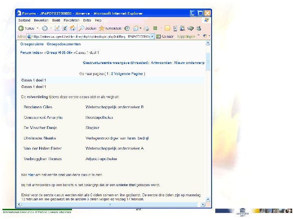Click the role Hoofdapotheker
The height and width of the screenshot is (219, 293).
tap(99, 118)
